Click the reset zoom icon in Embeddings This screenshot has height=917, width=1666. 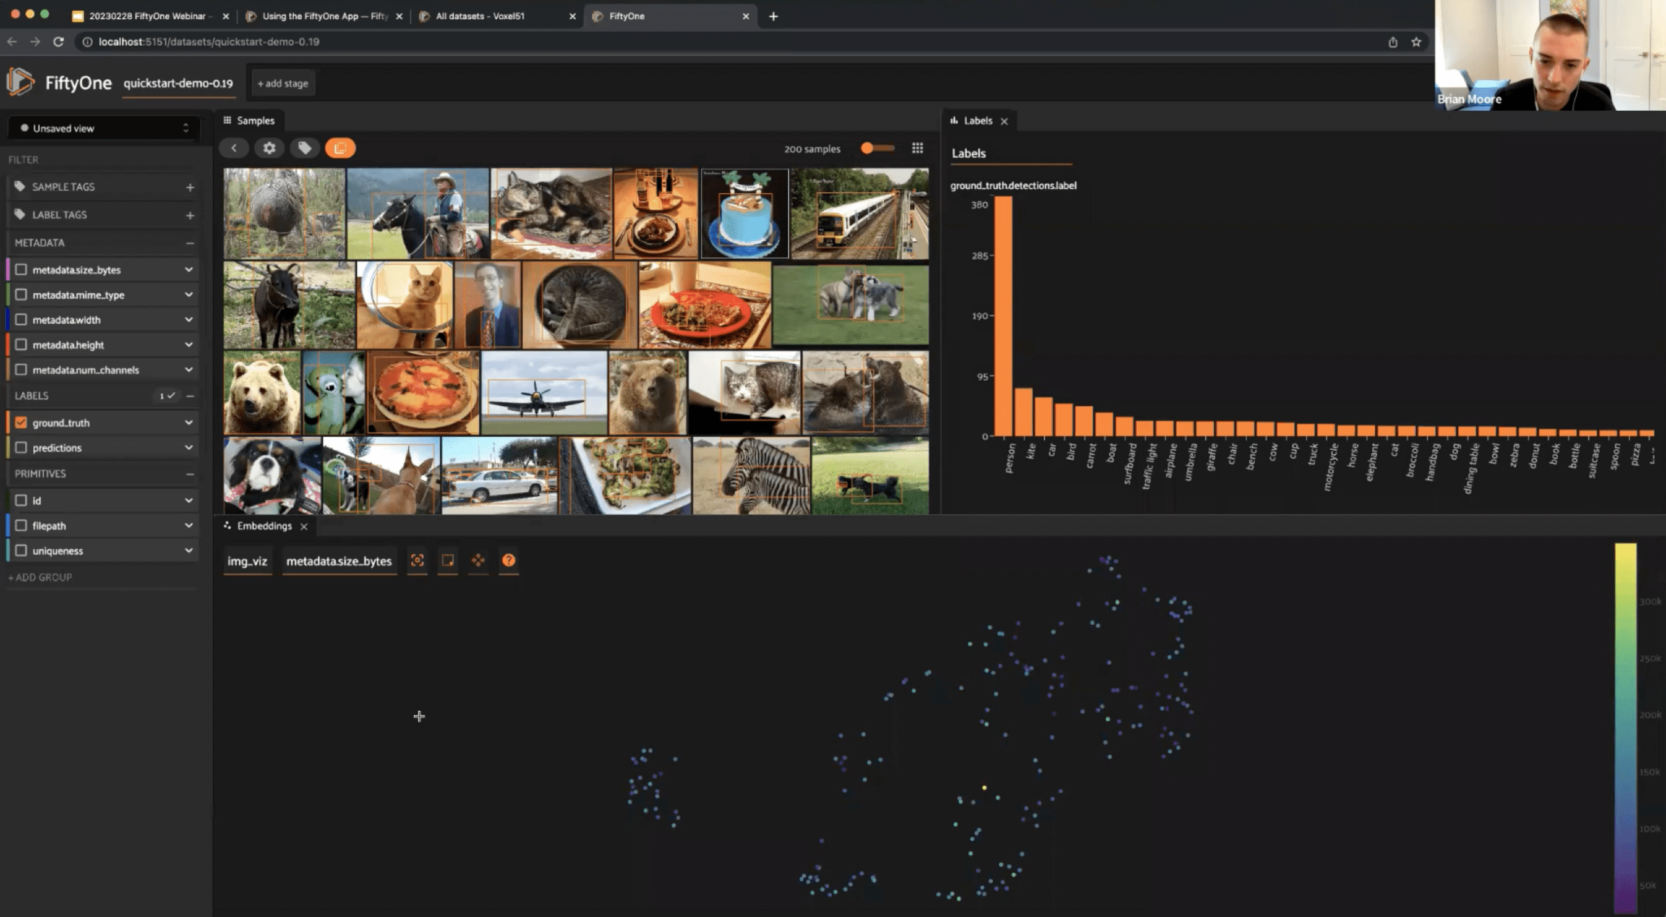(417, 561)
